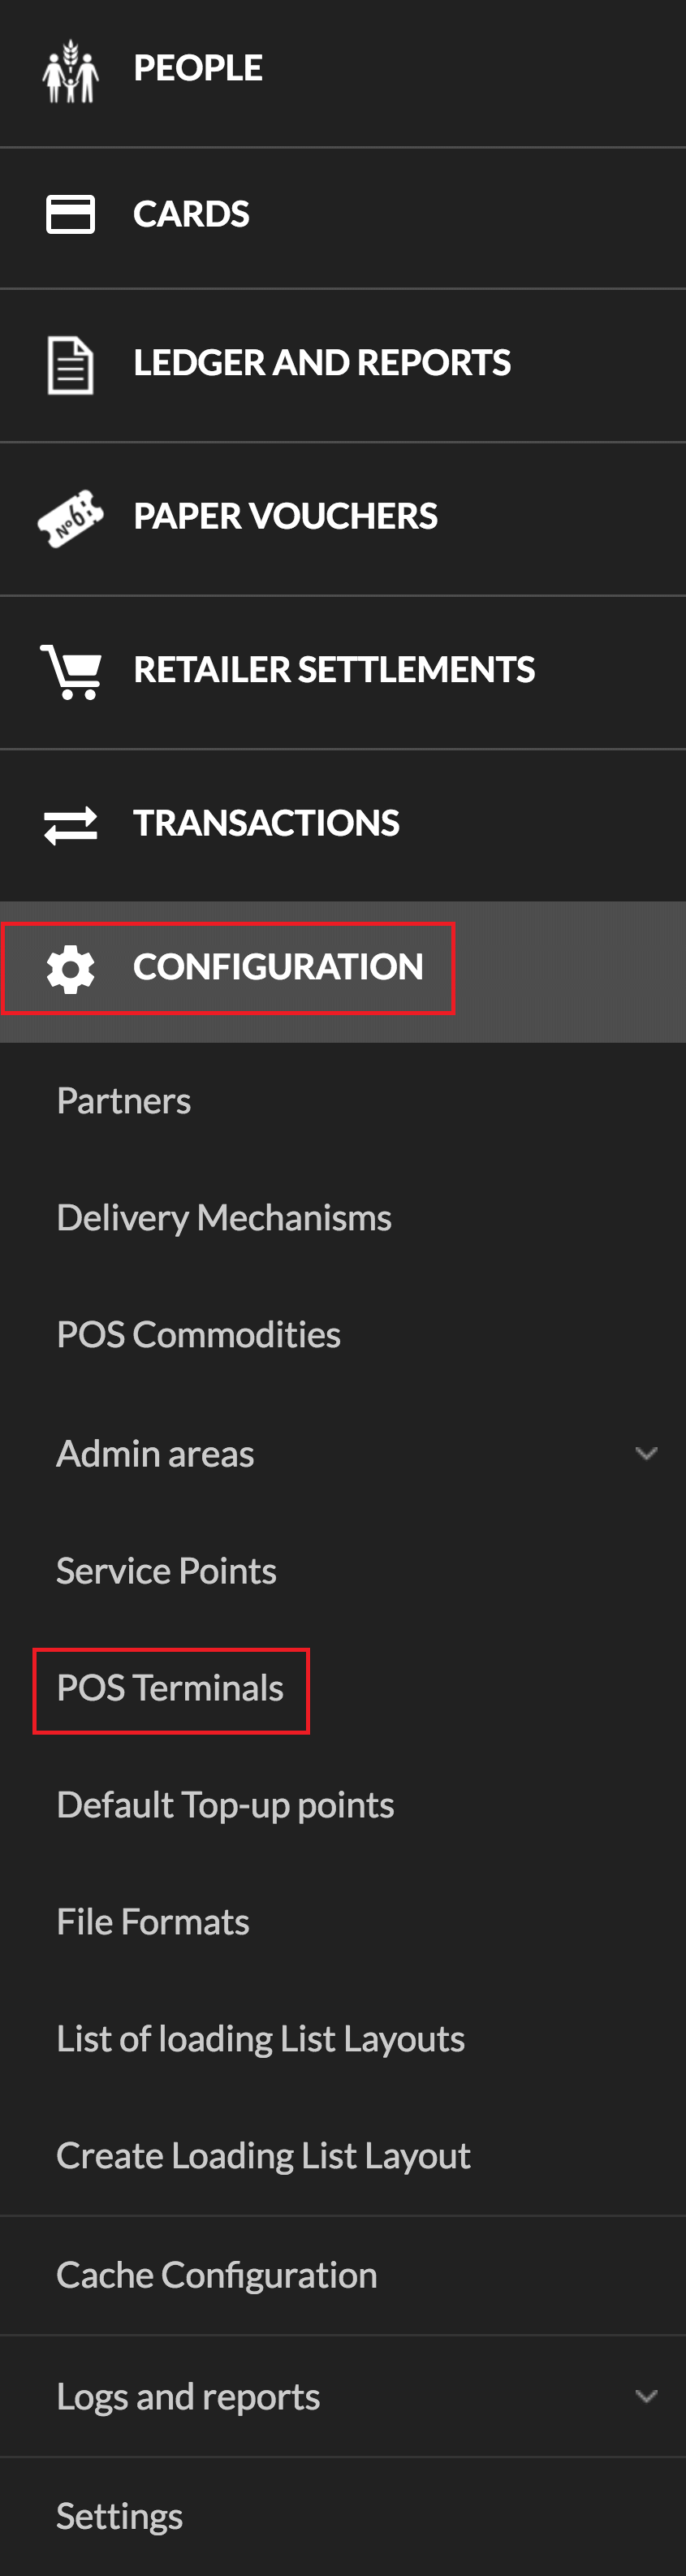Click the Cards payment card icon
The height and width of the screenshot is (2576, 686).
68,213
